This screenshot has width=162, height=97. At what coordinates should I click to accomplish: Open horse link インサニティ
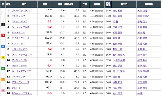[x=18, y=44]
